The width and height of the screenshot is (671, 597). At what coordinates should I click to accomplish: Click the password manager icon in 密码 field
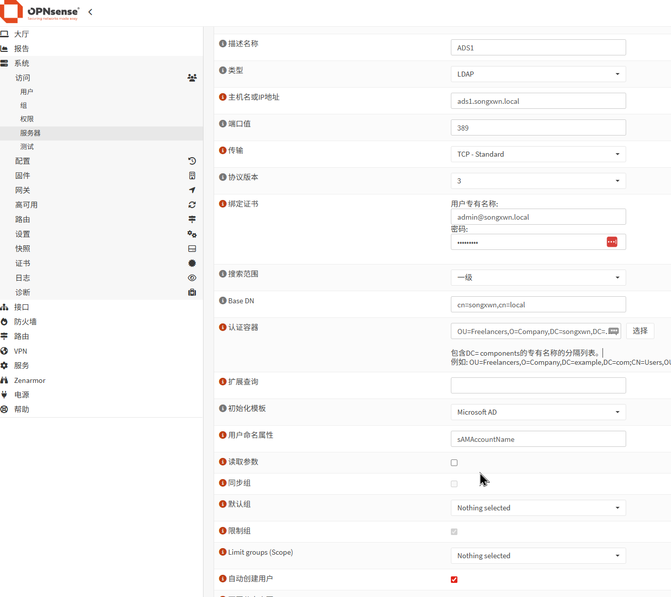(x=612, y=242)
